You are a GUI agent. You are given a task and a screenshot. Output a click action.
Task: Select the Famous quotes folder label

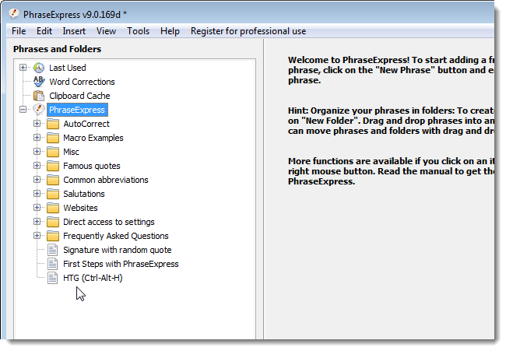[92, 166]
